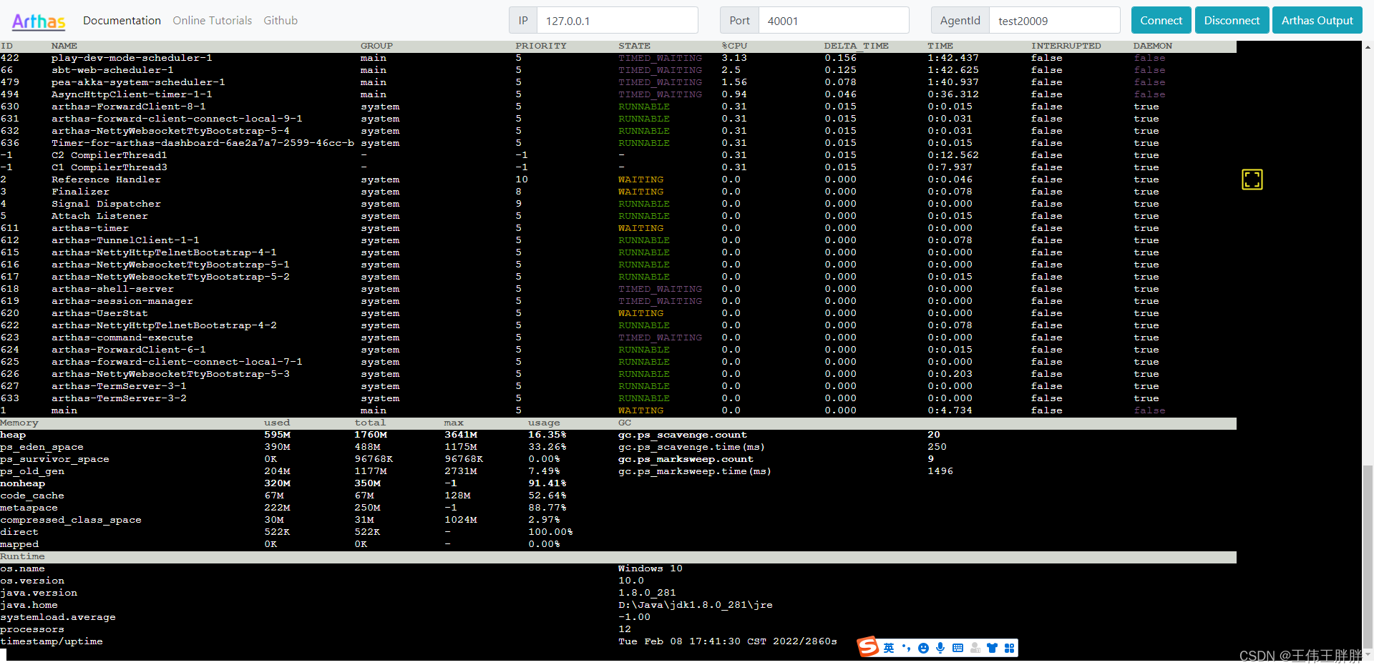Focus the AgentId input field

(1054, 21)
